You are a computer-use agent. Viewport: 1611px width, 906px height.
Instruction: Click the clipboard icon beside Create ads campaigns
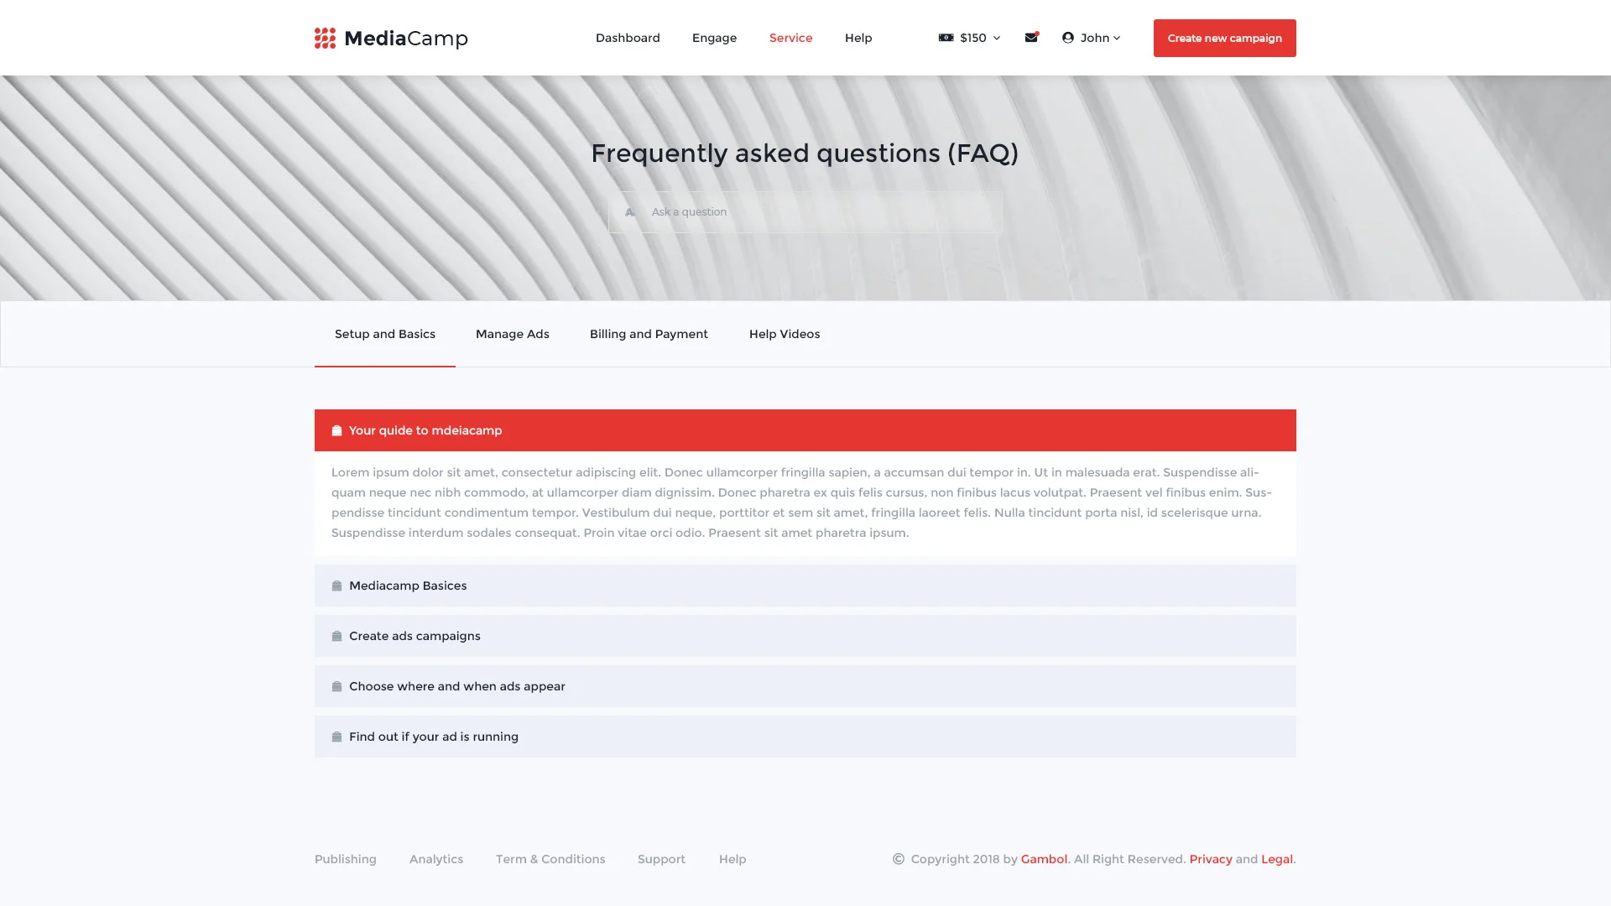click(x=336, y=636)
